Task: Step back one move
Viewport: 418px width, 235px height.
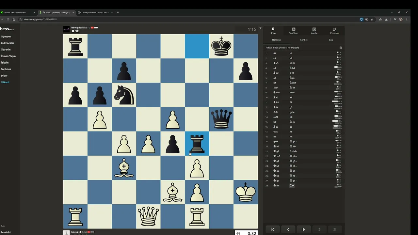Action: 288,229
